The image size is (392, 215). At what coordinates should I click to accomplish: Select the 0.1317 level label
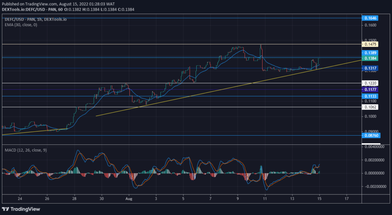tap(370, 68)
